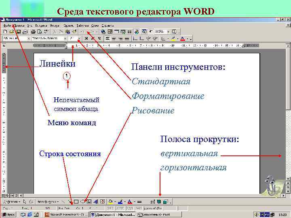
Task: Expand the Действия (Actions) drawing menu
Action: pos(12,201)
